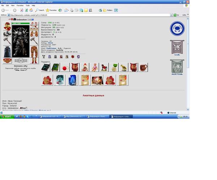Screen dimensions: 217x180
Task: Open the Search toolbar button
Action: [x=39, y=10]
